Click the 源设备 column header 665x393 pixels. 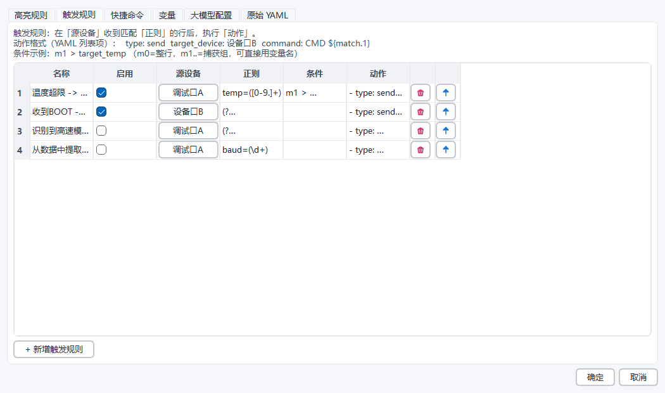point(188,74)
